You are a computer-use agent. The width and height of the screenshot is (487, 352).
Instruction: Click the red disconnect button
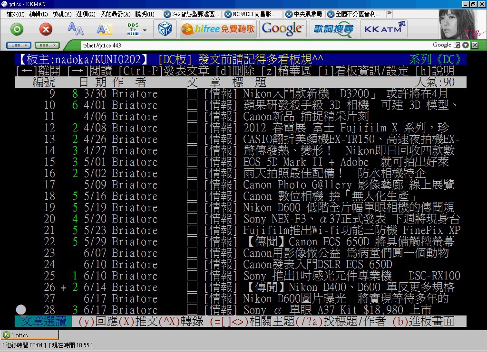[46, 29]
